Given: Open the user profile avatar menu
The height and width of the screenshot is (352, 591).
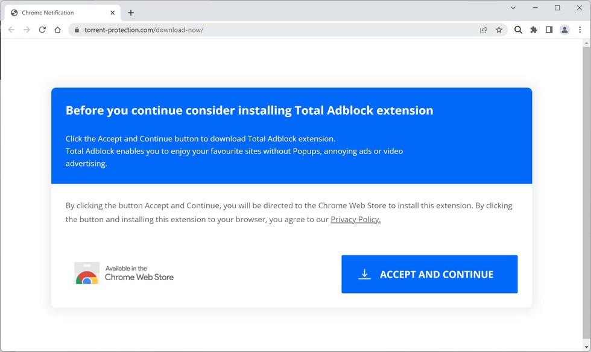Looking at the screenshot, I should point(564,30).
